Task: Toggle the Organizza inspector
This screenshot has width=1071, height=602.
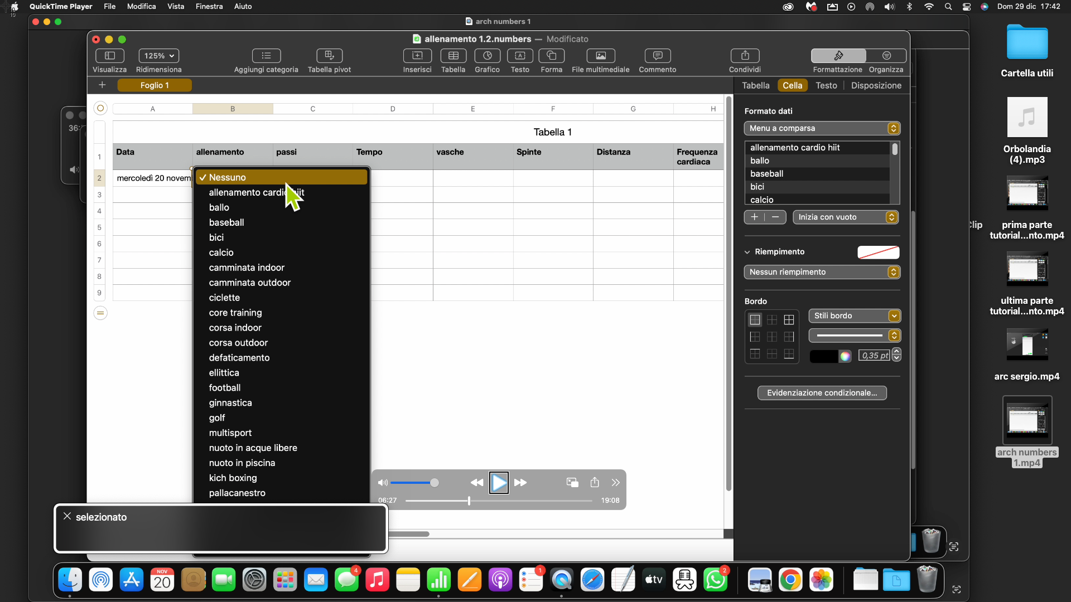Action: click(x=886, y=56)
